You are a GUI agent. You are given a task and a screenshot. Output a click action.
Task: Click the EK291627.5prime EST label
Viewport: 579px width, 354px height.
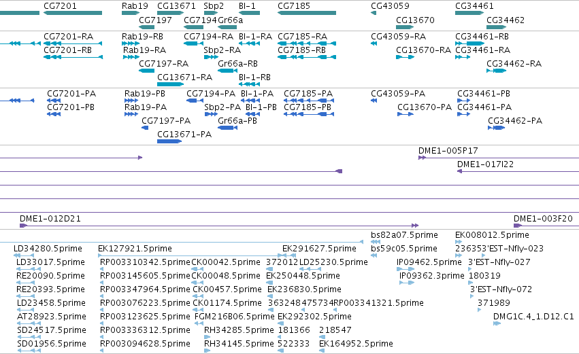pyautogui.click(x=319, y=249)
